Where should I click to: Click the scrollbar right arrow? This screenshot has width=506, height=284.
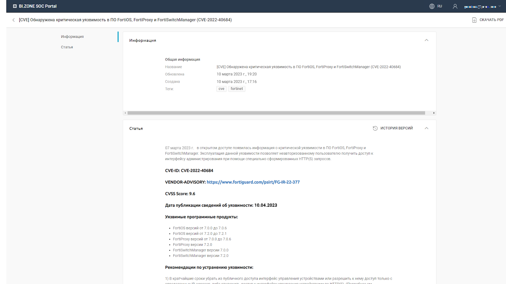[434, 113]
